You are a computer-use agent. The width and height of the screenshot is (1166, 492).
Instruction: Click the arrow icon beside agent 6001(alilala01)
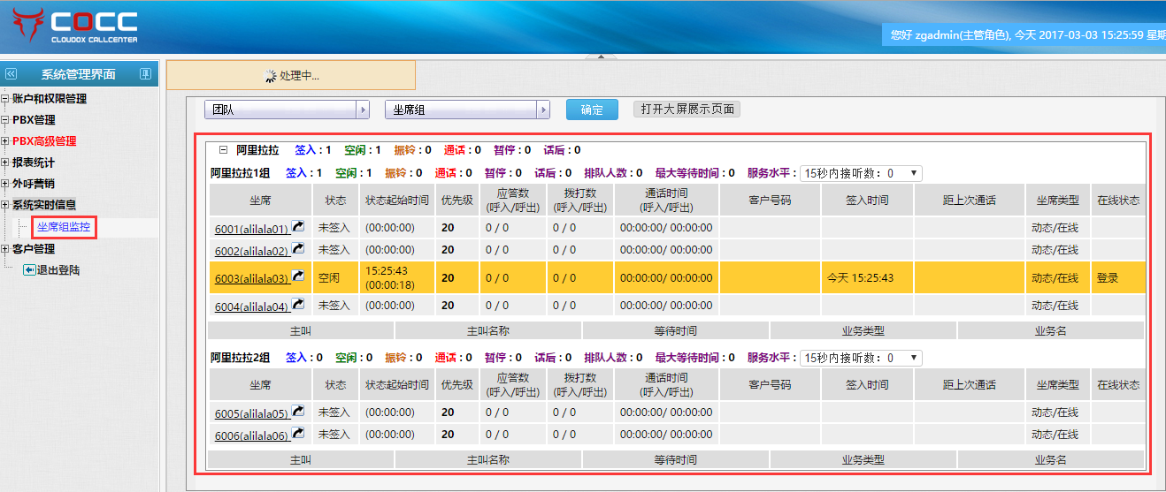click(x=298, y=227)
